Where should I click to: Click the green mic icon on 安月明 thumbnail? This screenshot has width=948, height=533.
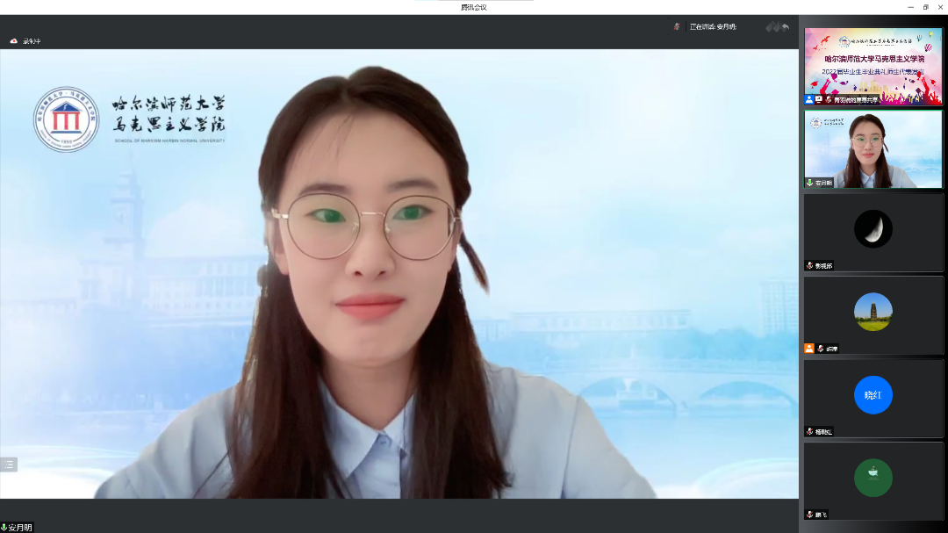[809, 183]
